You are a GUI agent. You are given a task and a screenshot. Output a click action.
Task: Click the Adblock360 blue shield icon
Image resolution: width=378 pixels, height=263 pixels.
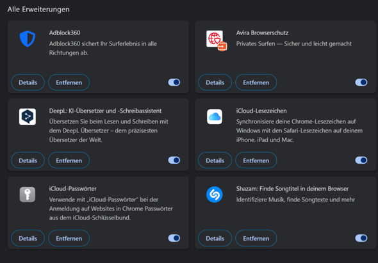coord(28,38)
